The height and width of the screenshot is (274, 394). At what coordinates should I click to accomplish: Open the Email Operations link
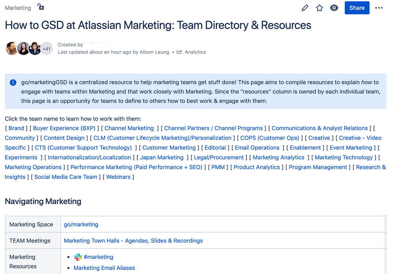point(257,148)
